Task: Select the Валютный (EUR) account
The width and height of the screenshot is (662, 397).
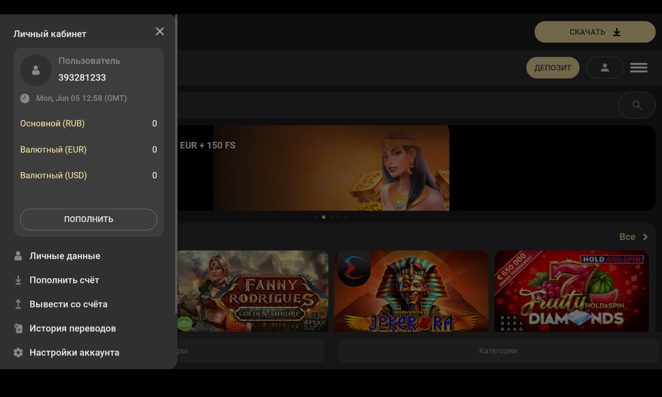Action: click(x=89, y=149)
